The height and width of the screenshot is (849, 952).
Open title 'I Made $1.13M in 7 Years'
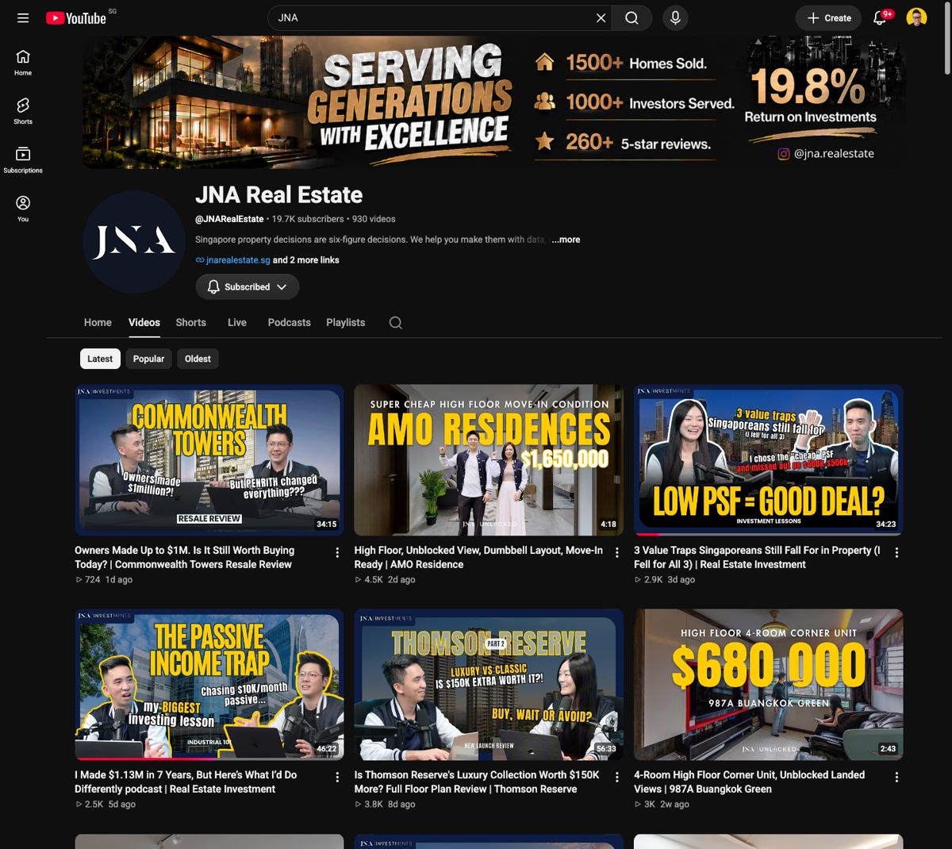click(x=186, y=782)
